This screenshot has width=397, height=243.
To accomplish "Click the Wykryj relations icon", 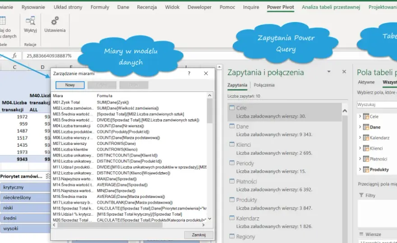I will pos(30,21).
